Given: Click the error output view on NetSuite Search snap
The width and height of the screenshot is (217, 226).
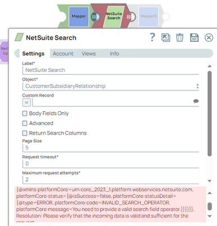Looking at the screenshot, I should (129, 17).
